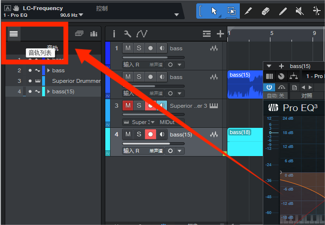Adjust track 1 bass volume slider
Image resolution: width=325 pixels, height=225 pixels.
[153, 57]
